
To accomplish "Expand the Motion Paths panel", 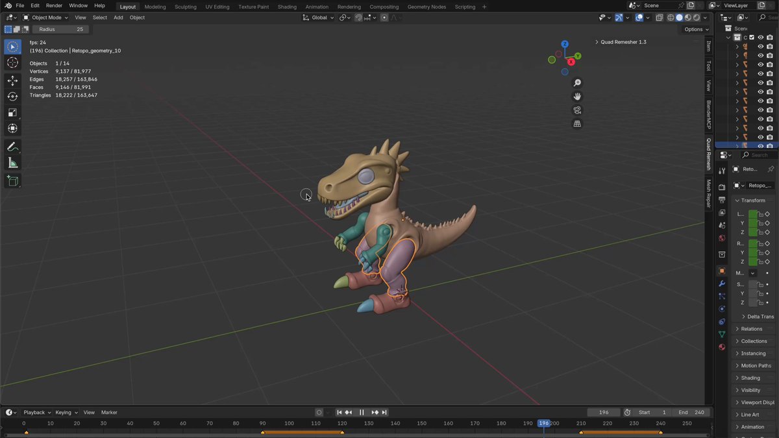I will (756, 366).
